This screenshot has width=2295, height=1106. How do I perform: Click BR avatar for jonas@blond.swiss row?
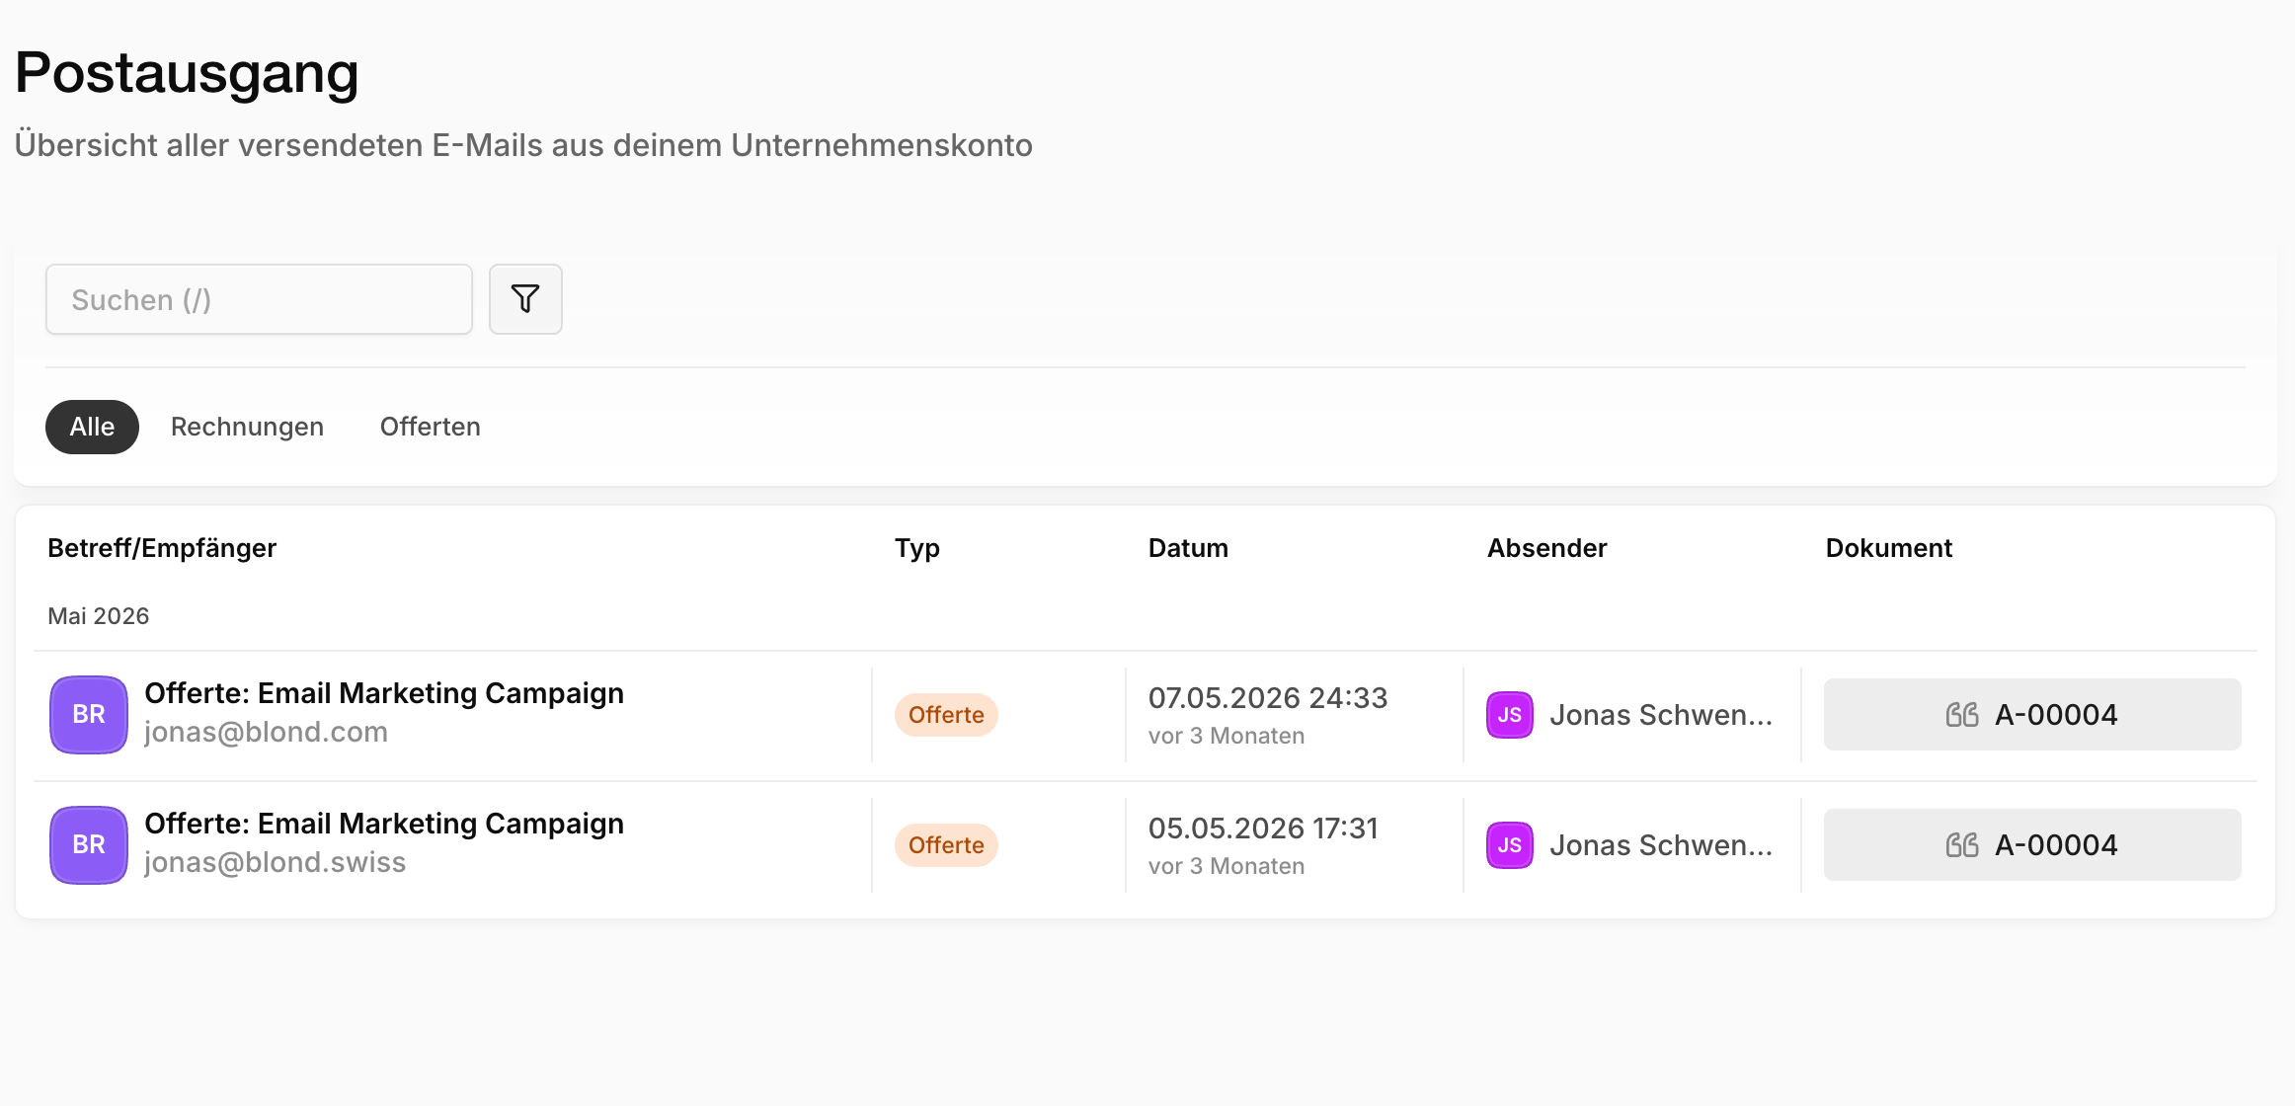[x=89, y=845]
